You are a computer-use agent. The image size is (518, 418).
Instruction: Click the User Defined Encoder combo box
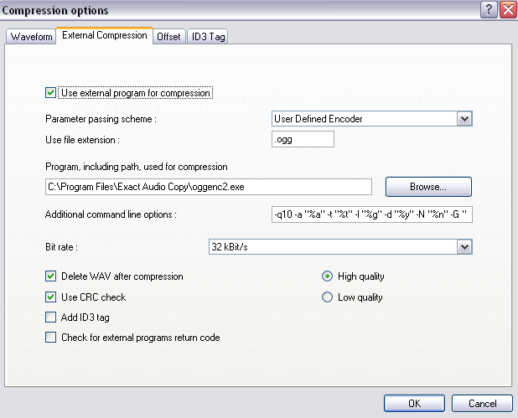[371, 119]
